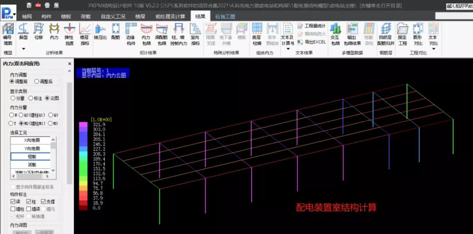Open the 弹性挠度 elastic deflection tool
473x234 pixels.
coord(69,35)
